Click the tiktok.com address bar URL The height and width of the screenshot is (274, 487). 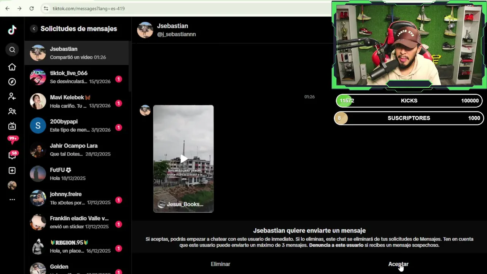click(x=89, y=8)
